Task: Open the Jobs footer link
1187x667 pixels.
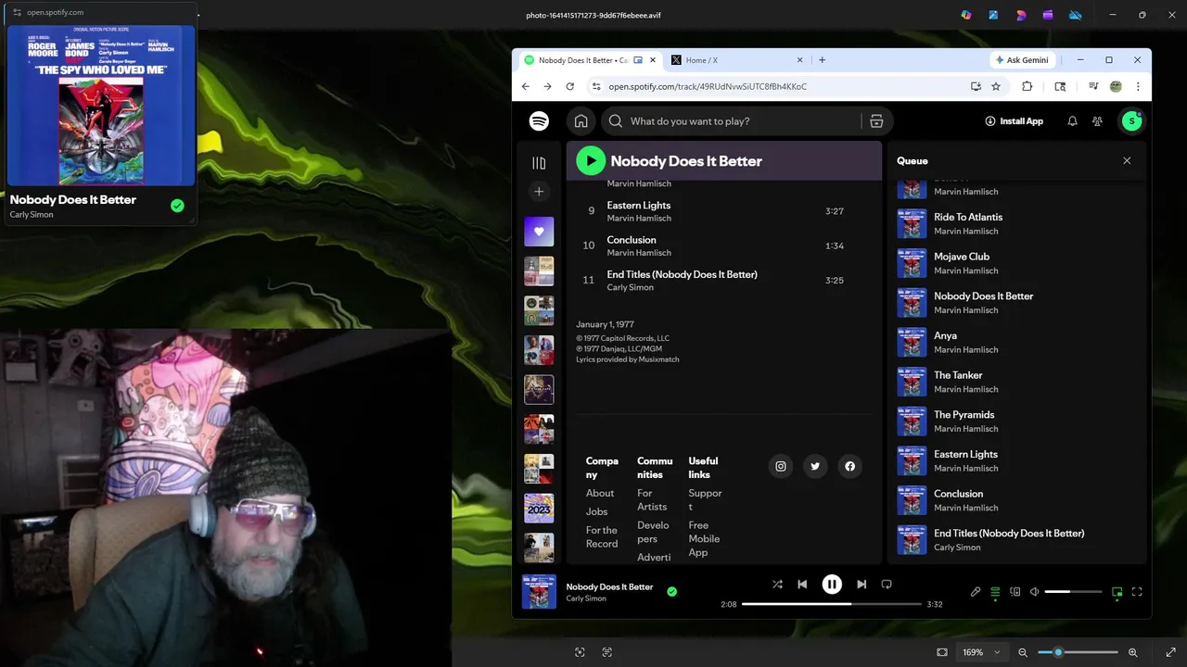Action: [x=597, y=511]
